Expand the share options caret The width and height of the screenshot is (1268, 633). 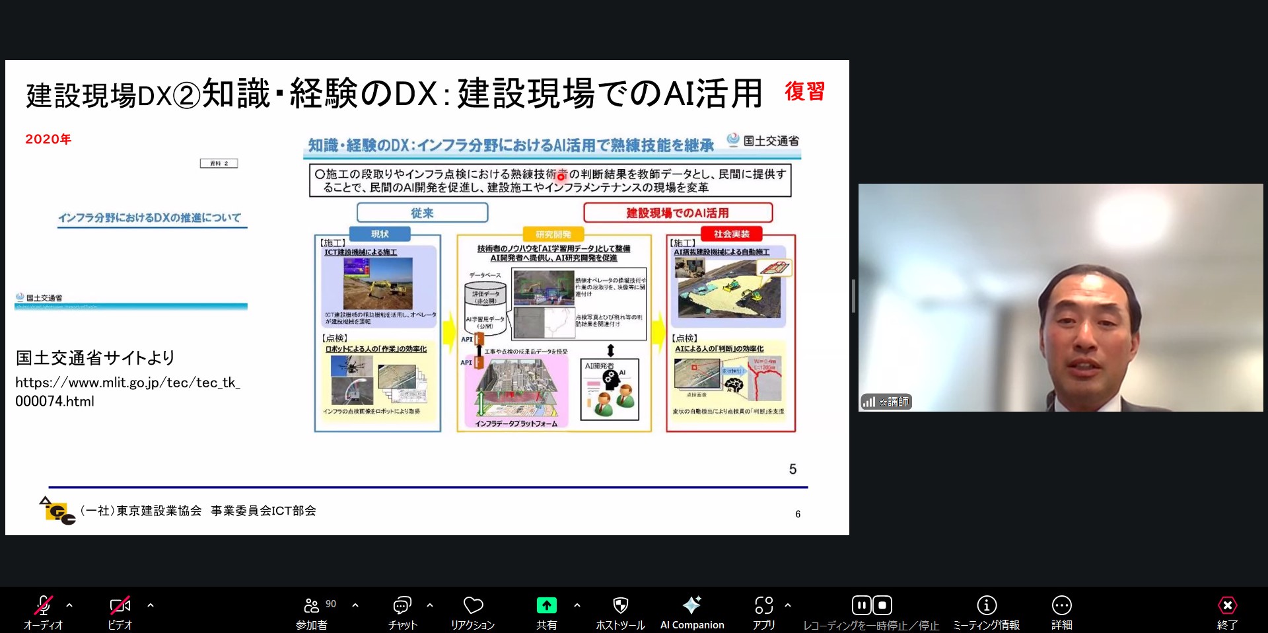pyautogui.click(x=577, y=605)
